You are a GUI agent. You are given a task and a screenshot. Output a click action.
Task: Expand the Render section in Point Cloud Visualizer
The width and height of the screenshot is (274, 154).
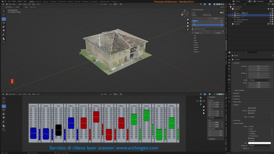tap(196, 43)
